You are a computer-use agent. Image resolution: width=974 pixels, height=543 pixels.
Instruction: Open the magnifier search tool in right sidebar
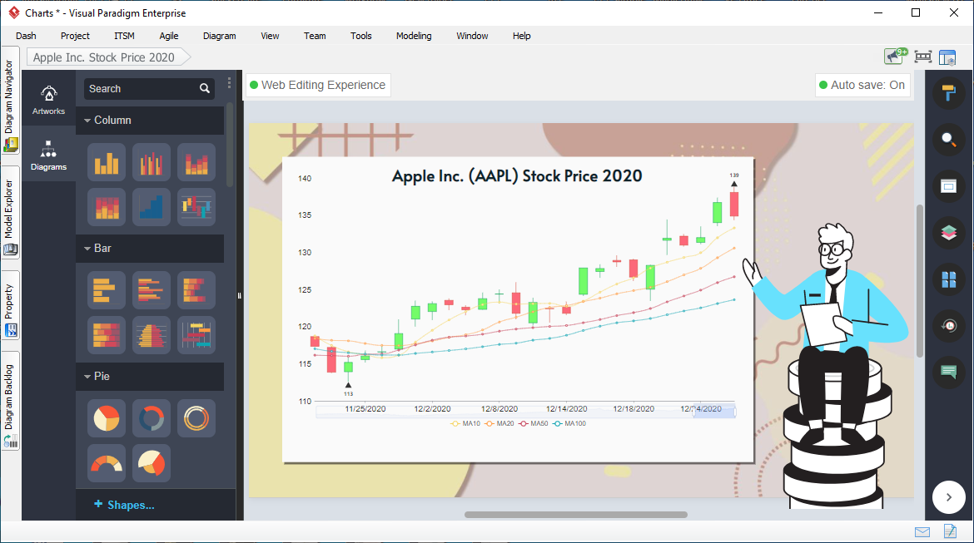pos(948,140)
